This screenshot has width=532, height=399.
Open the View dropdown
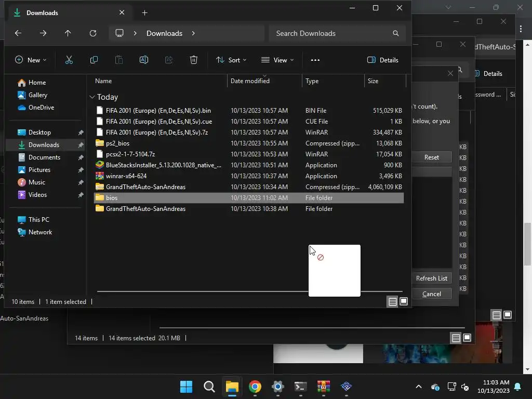[277, 60]
